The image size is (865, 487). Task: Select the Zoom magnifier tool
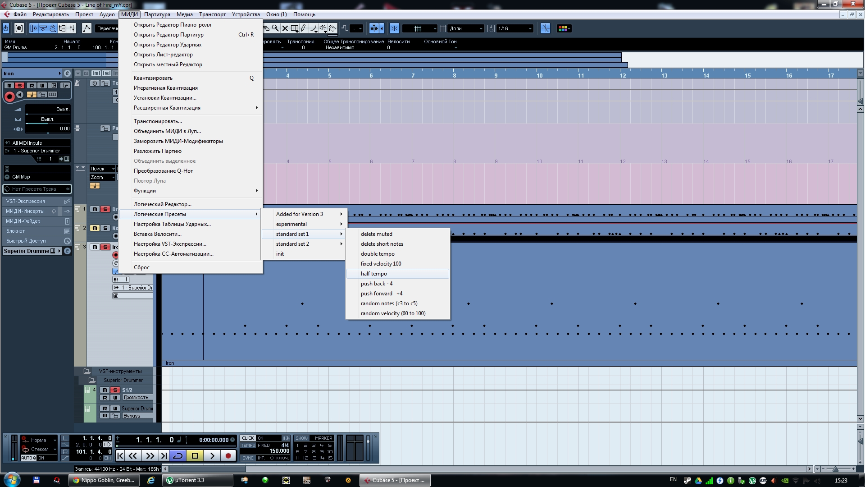(x=275, y=28)
